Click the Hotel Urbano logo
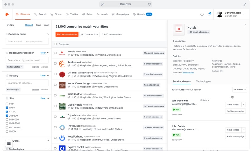Screen dimensions: 252x152 [x=62, y=138]
